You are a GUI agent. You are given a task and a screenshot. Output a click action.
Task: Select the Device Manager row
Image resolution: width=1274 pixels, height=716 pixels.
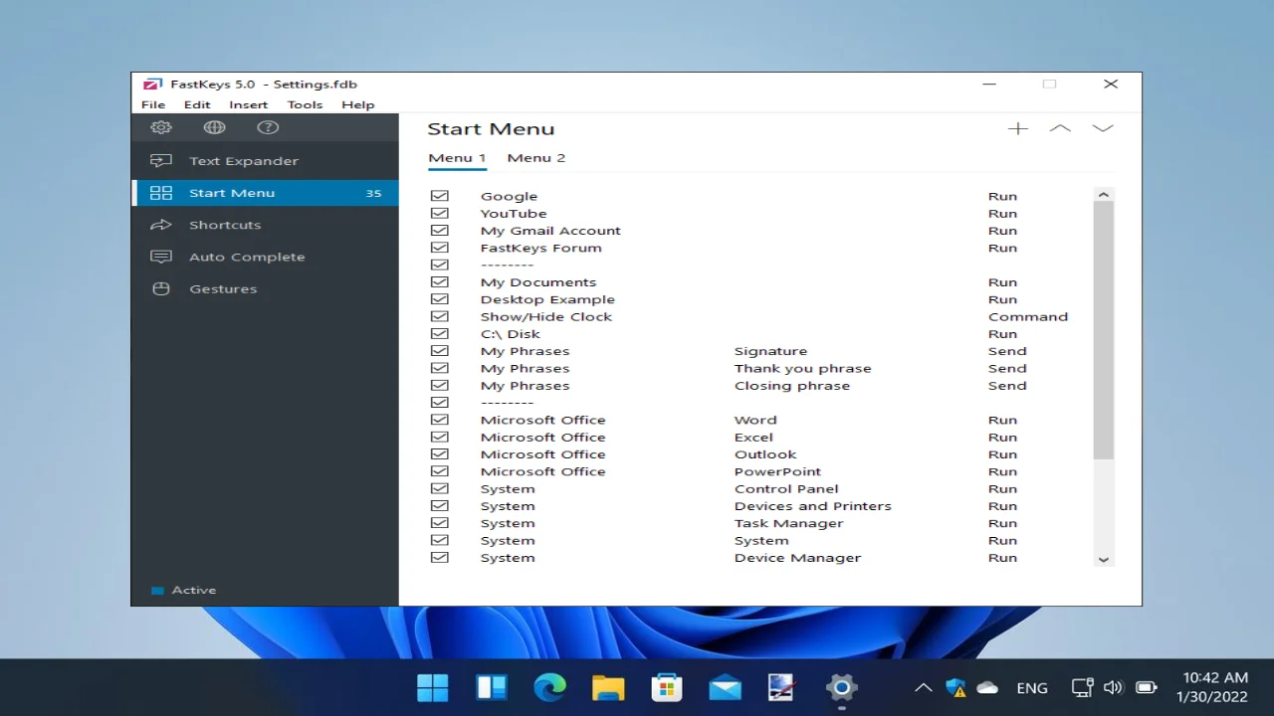click(760, 558)
